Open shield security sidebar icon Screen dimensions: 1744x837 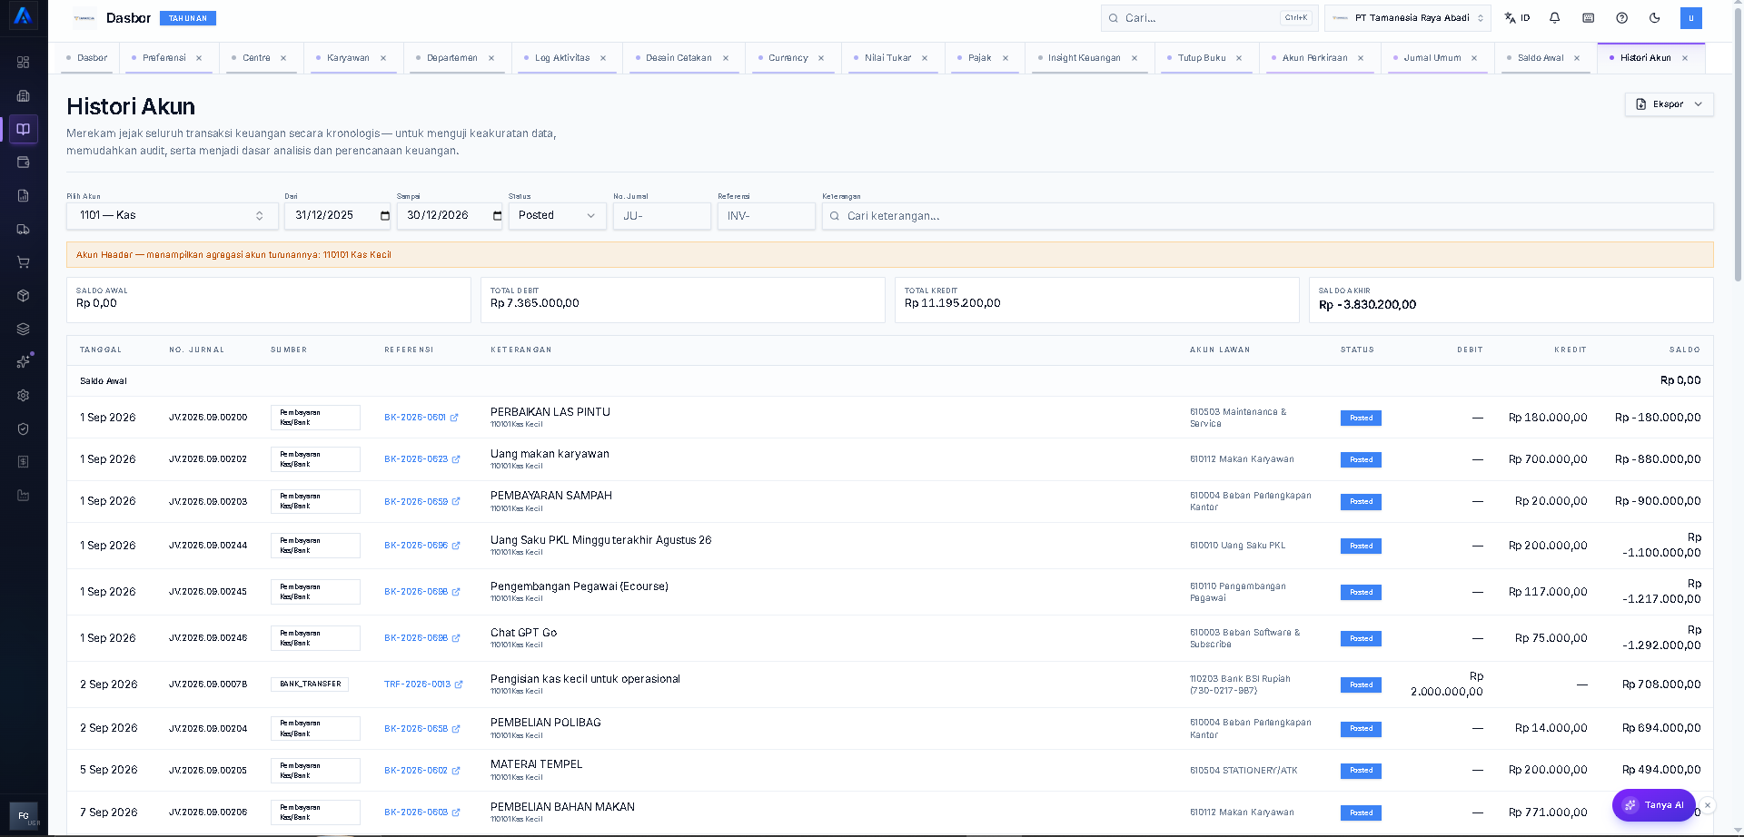[24, 428]
